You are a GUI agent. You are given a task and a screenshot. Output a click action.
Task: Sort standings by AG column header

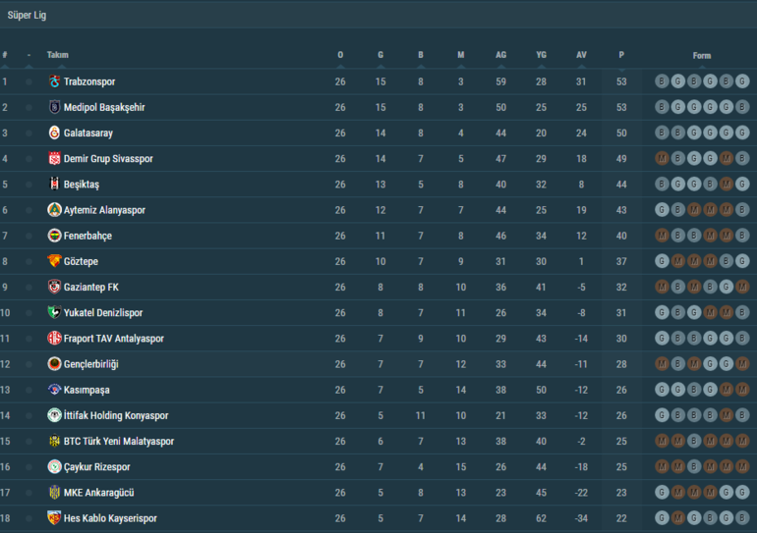coord(500,55)
